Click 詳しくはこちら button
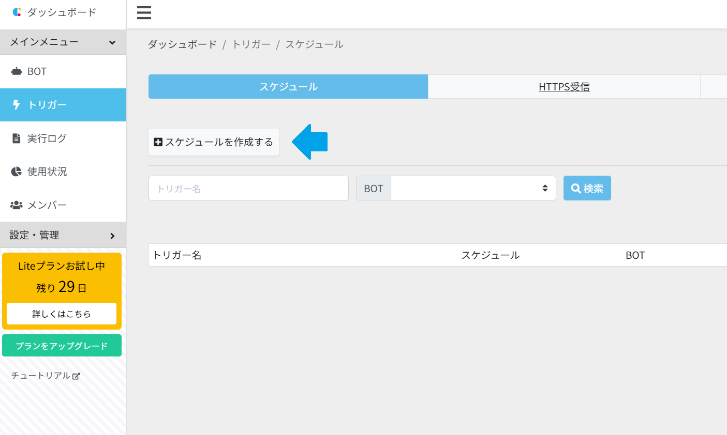The height and width of the screenshot is (435, 727). [x=62, y=314]
